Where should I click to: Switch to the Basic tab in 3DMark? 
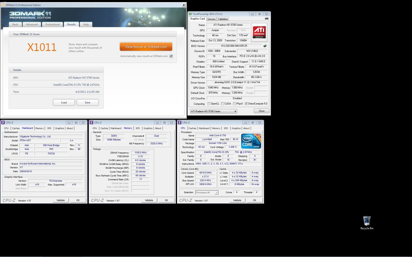tap(15, 24)
